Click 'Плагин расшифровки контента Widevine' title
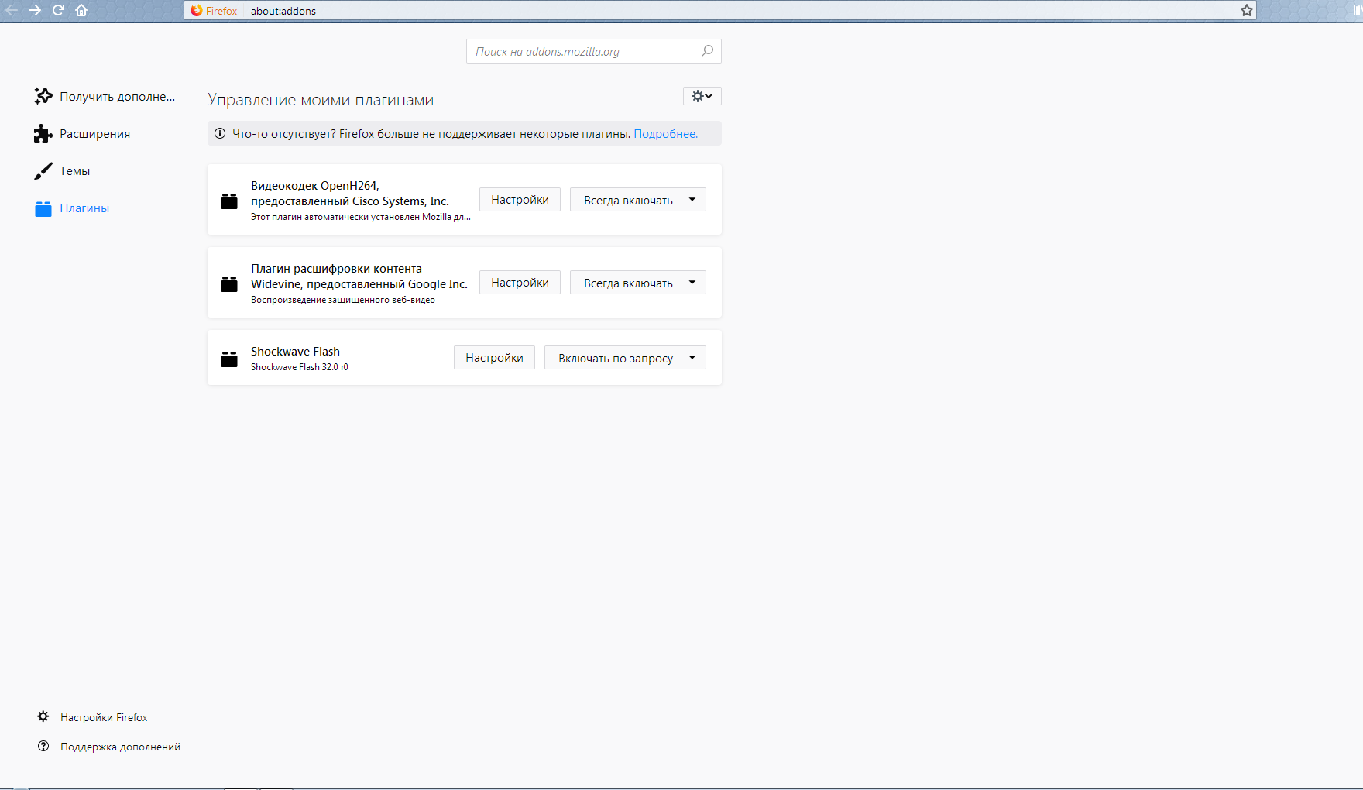The image size is (1363, 790). coord(359,276)
